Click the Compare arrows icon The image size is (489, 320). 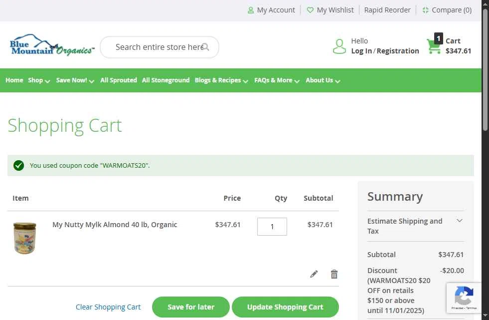(x=425, y=10)
